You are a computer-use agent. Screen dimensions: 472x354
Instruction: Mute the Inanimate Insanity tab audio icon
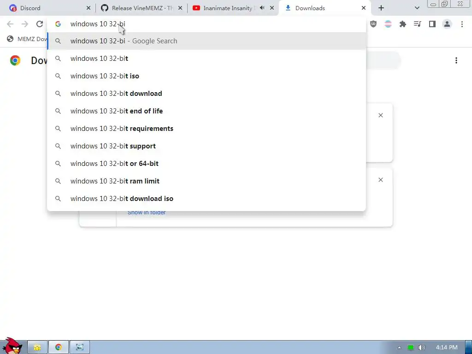tap(262, 8)
